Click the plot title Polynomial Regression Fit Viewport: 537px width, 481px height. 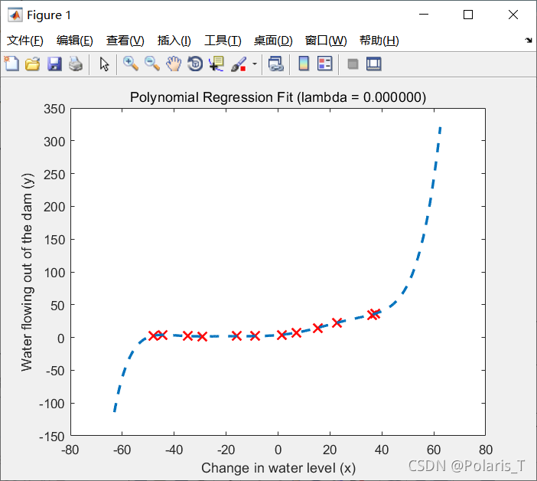(x=278, y=97)
